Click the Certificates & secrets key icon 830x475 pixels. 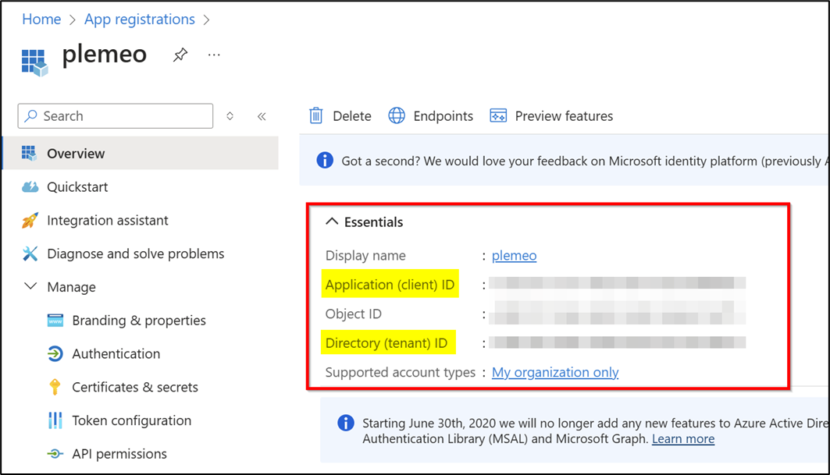tap(55, 387)
